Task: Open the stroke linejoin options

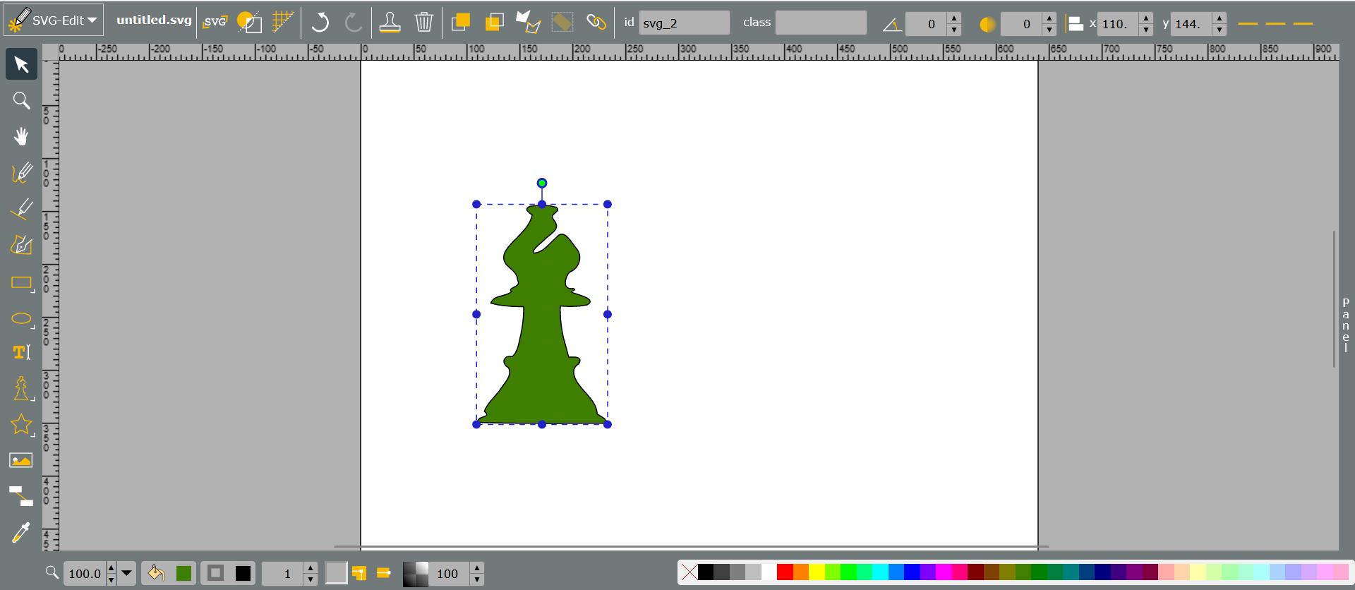Action: click(359, 573)
